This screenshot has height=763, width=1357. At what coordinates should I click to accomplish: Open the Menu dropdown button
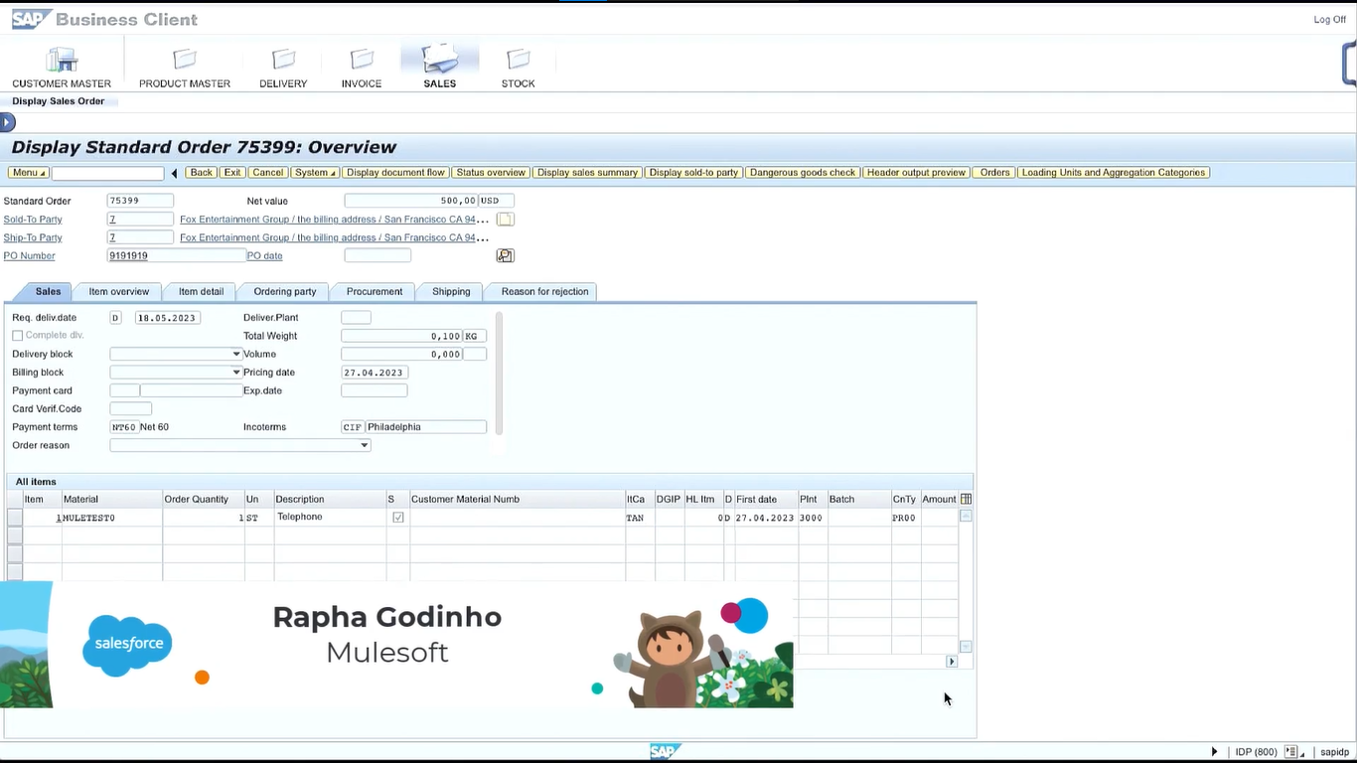tap(29, 173)
